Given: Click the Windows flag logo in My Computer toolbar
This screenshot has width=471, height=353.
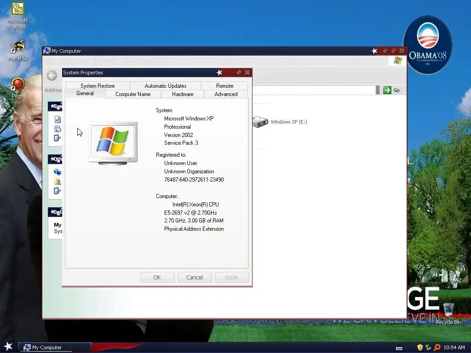Looking at the screenshot, I should coord(398,61).
